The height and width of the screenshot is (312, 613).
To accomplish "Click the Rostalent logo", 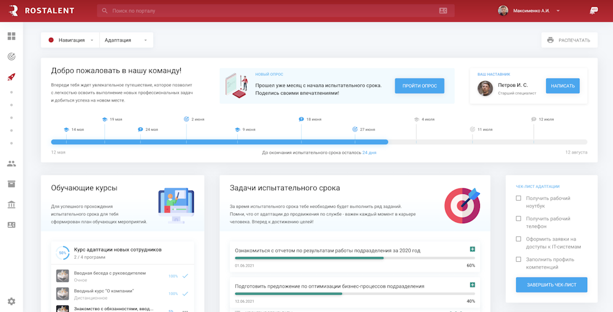I will [x=41, y=11].
